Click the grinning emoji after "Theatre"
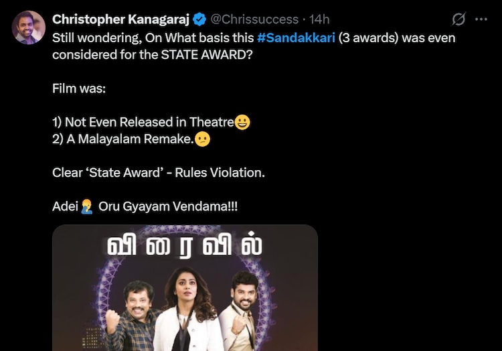 click(x=243, y=122)
